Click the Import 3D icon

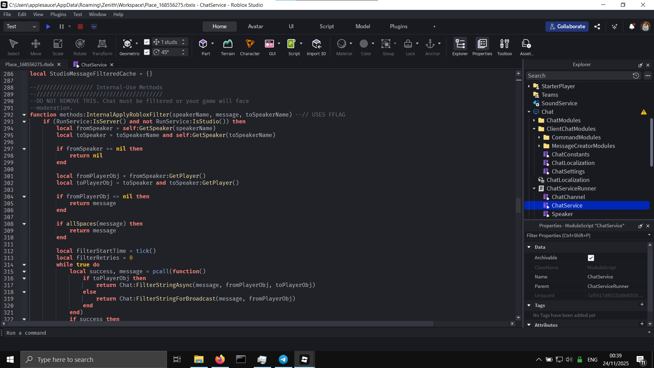tap(316, 44)
